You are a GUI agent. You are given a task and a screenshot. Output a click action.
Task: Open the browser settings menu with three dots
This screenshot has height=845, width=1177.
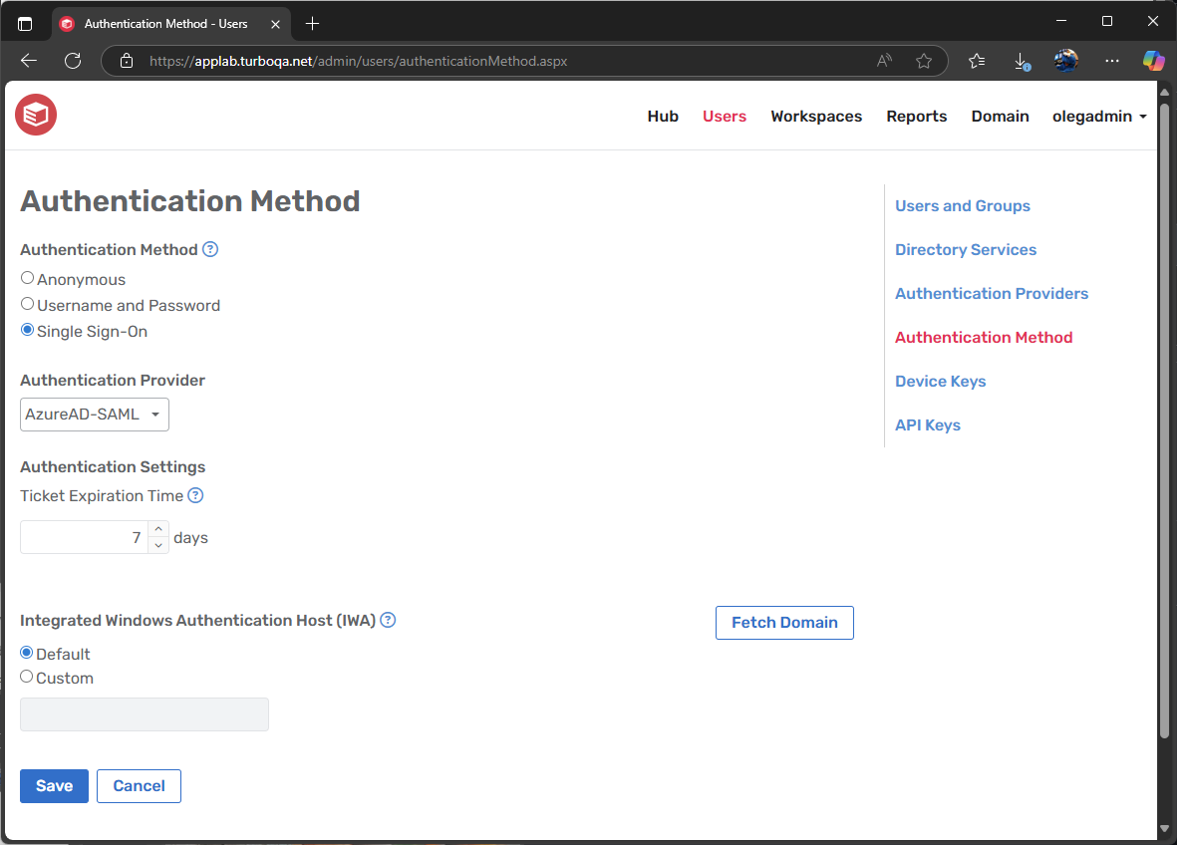(1111, 60)
